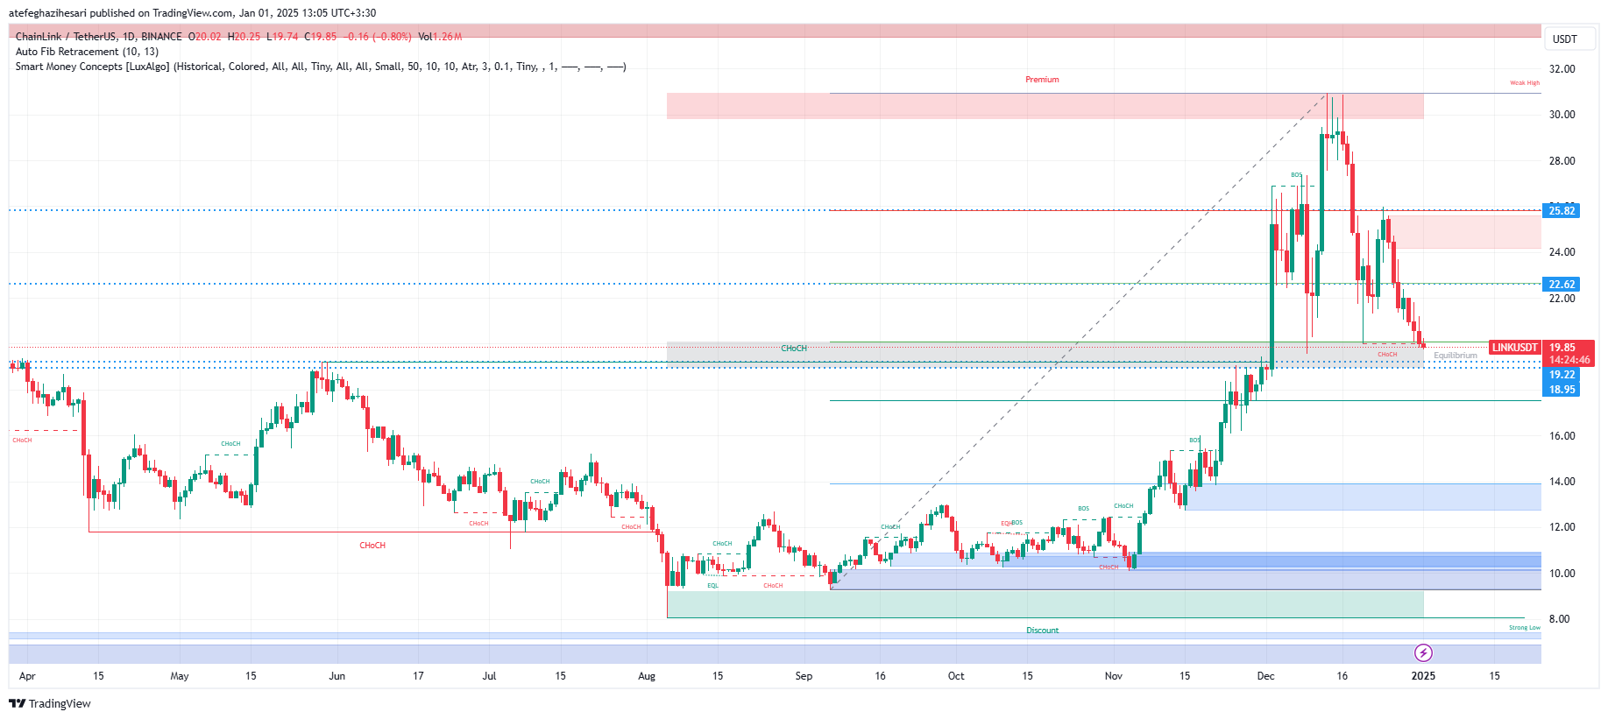Click the 25.82 price level label
Viewport: 1608px width, 719px height.
(1562, 210)
